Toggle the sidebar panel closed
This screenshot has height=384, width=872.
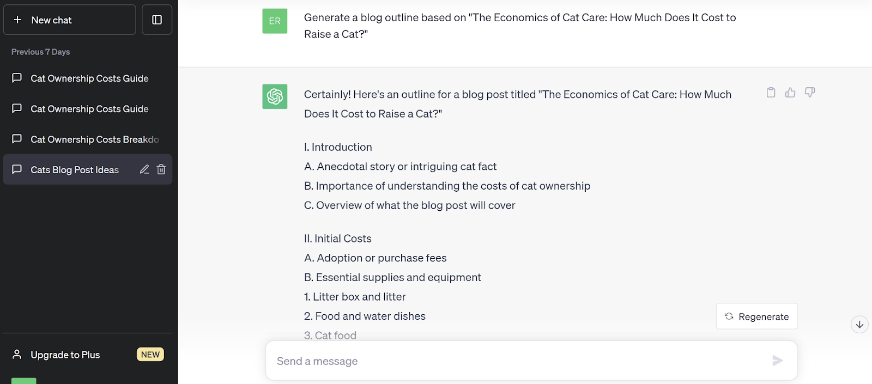pyautogui.click(x=157, y=20)
